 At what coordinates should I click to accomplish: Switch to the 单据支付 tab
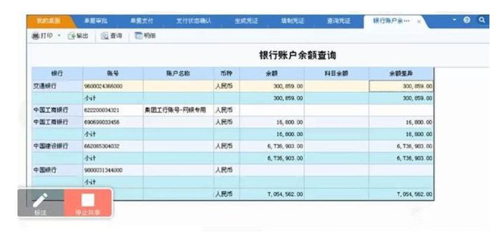pos(142,21)
